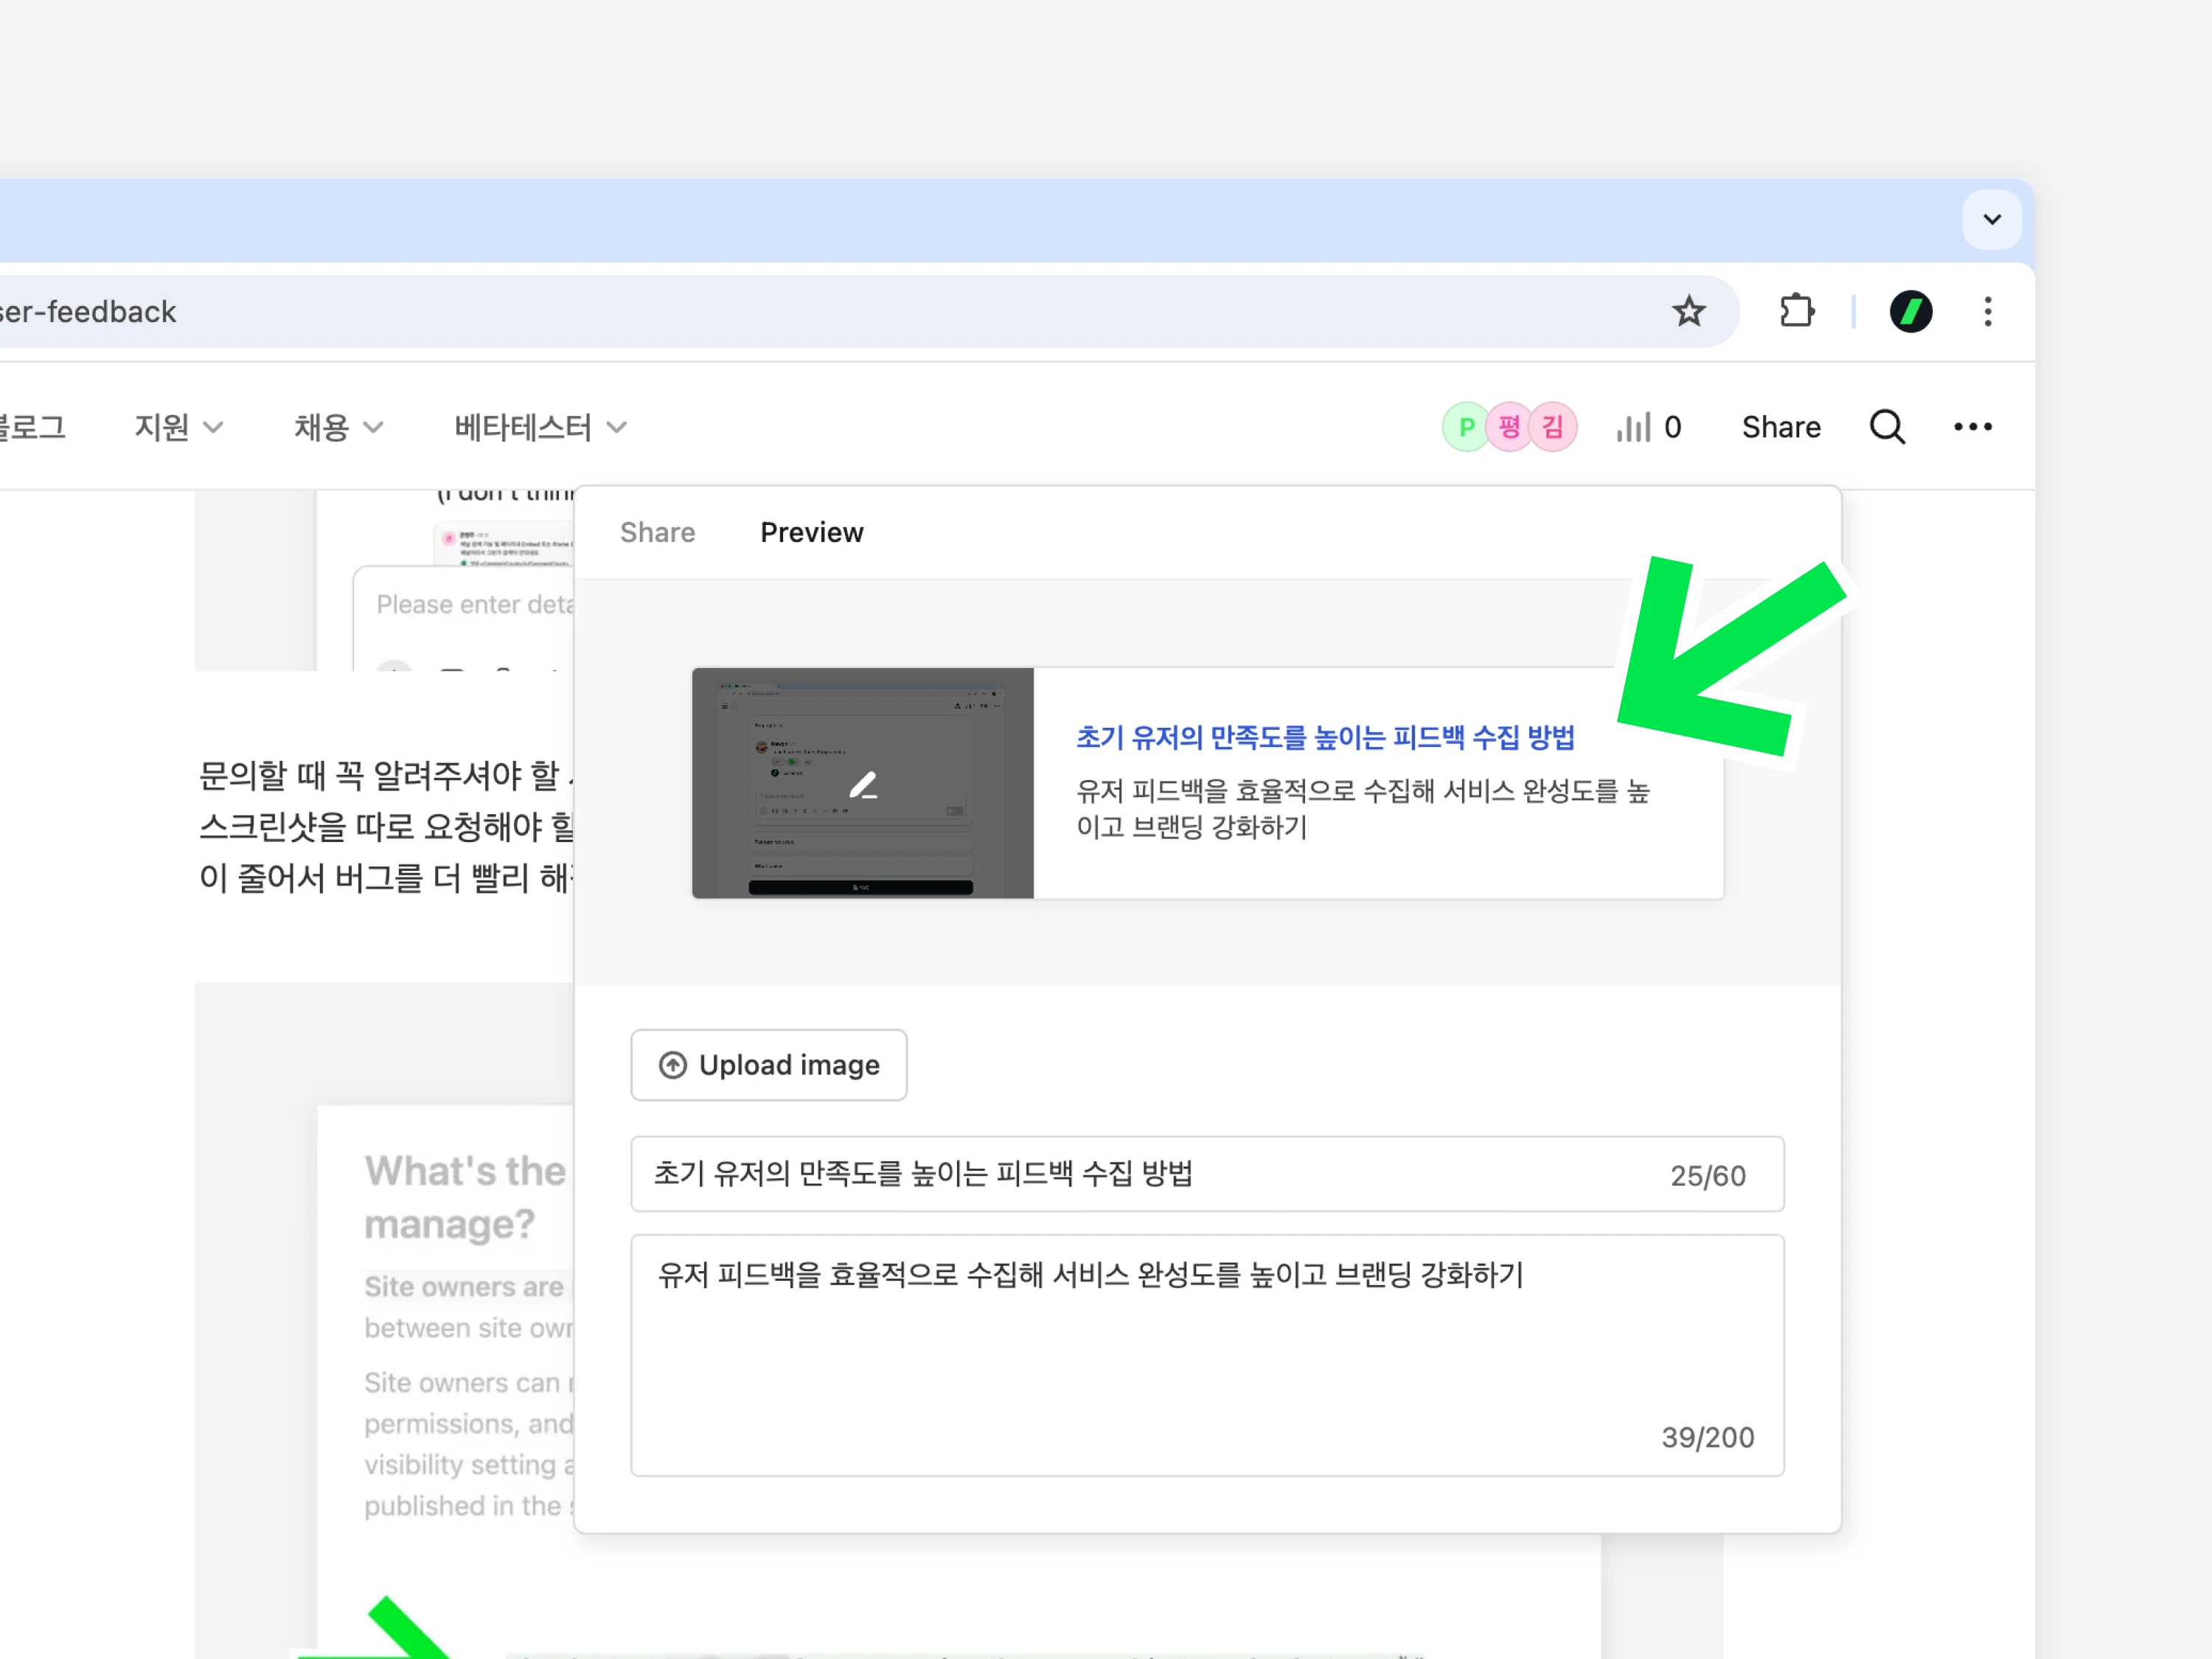Open the site search magnifier icon

coord(1887,428)
